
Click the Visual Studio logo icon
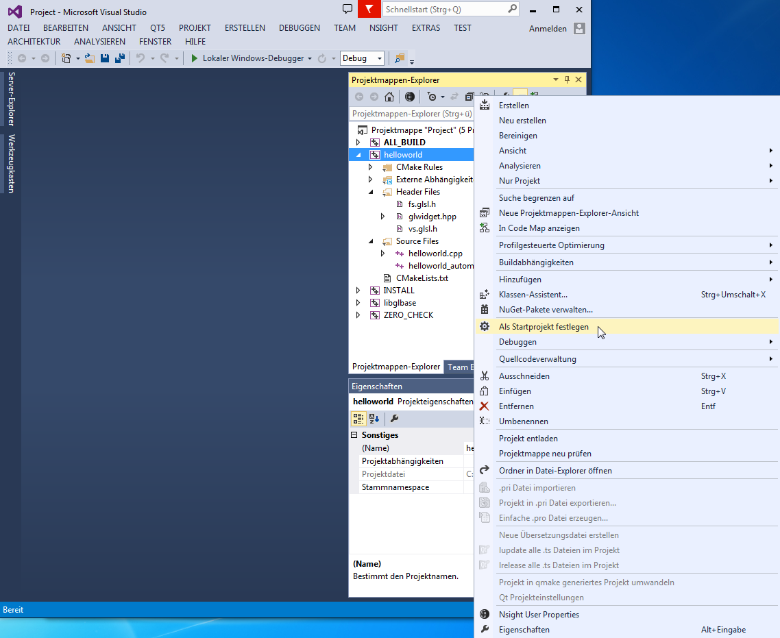pos(15,11)
